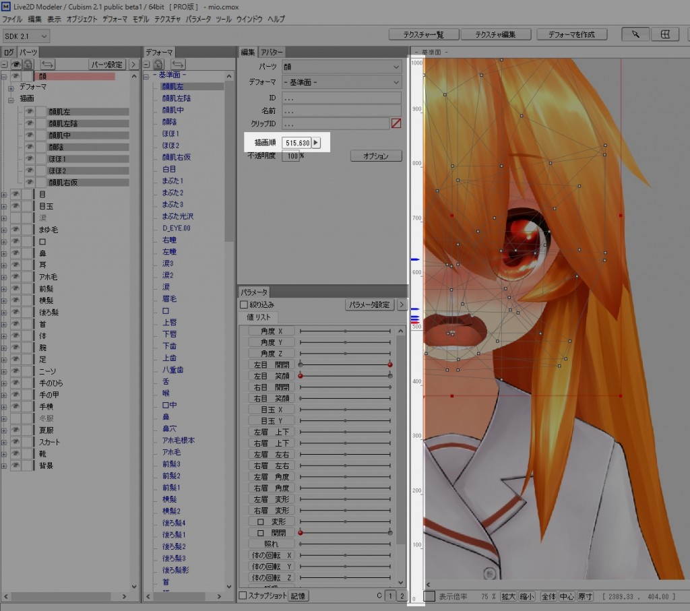Hide the 顔 part via its eye icon
Viewport: 690px width, 611px height.
[15, 76]
